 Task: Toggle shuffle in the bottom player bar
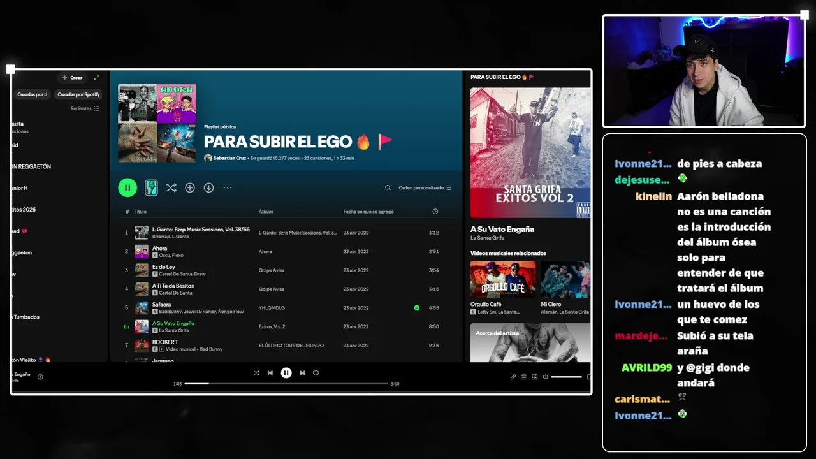[256, 373]
